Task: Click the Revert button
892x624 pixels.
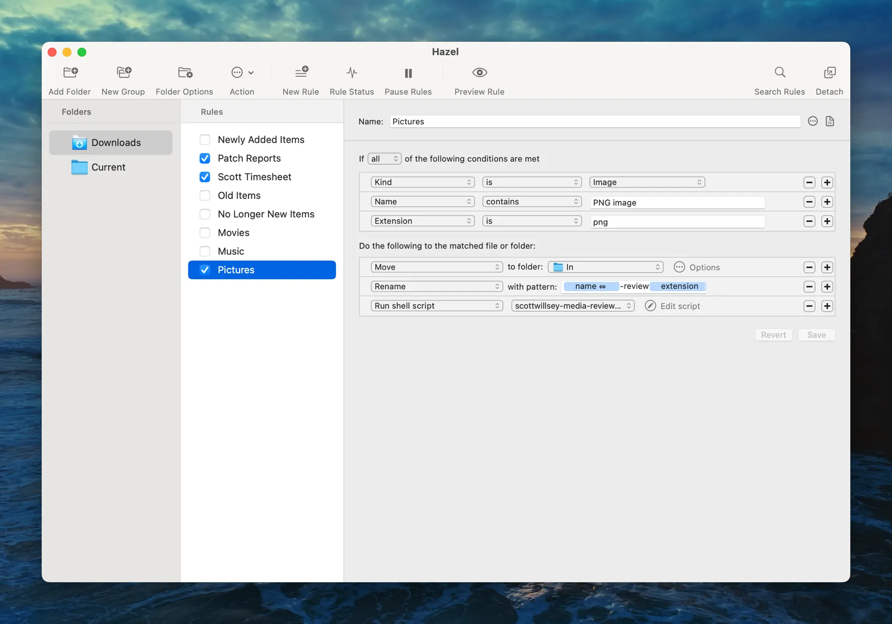Action: [773, 335]
